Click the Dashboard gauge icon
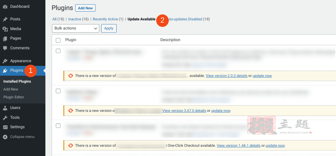This screenshot has height=156, width=336. coord(5,6)
